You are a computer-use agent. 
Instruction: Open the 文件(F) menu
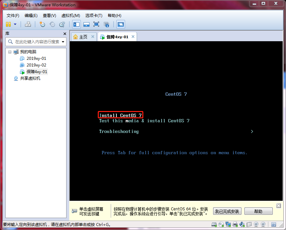click(13, 16)
